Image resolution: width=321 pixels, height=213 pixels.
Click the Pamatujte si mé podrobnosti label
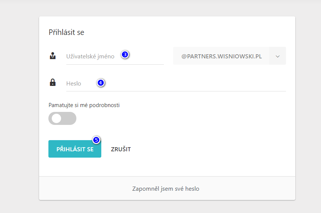click(x=84, y=105)
